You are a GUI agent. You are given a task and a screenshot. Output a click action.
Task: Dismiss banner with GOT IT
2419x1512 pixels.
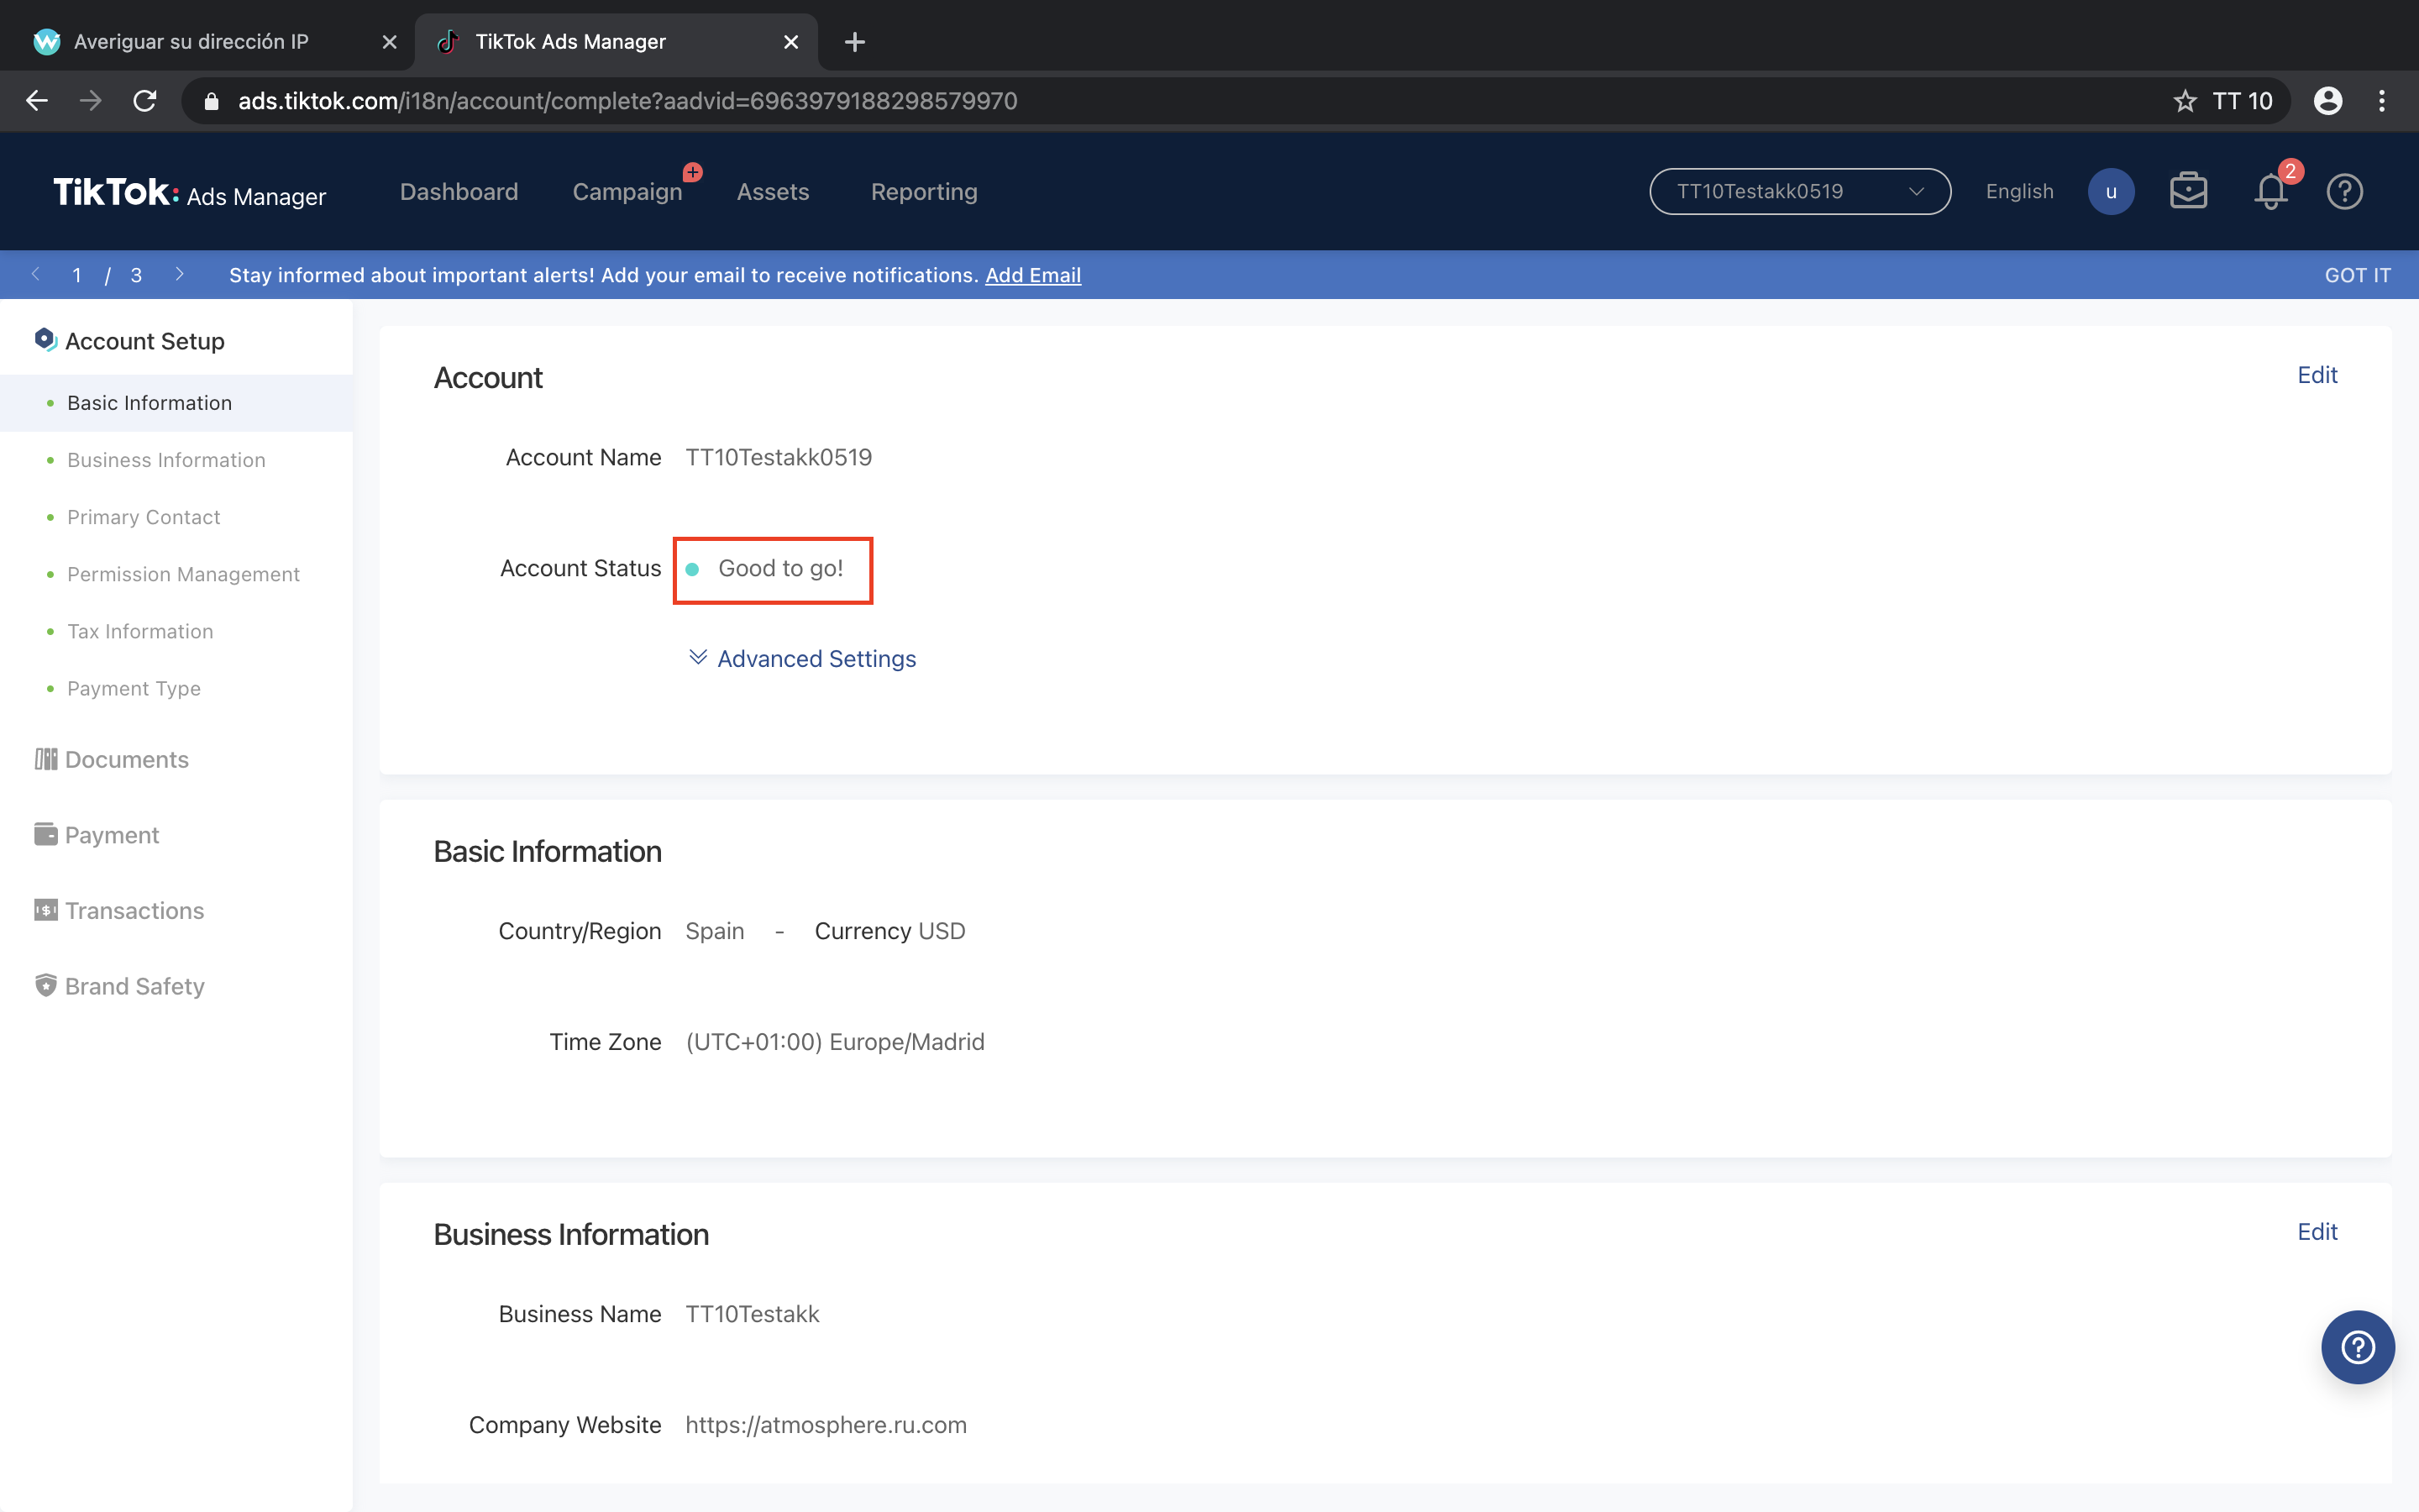[2357, 275]
